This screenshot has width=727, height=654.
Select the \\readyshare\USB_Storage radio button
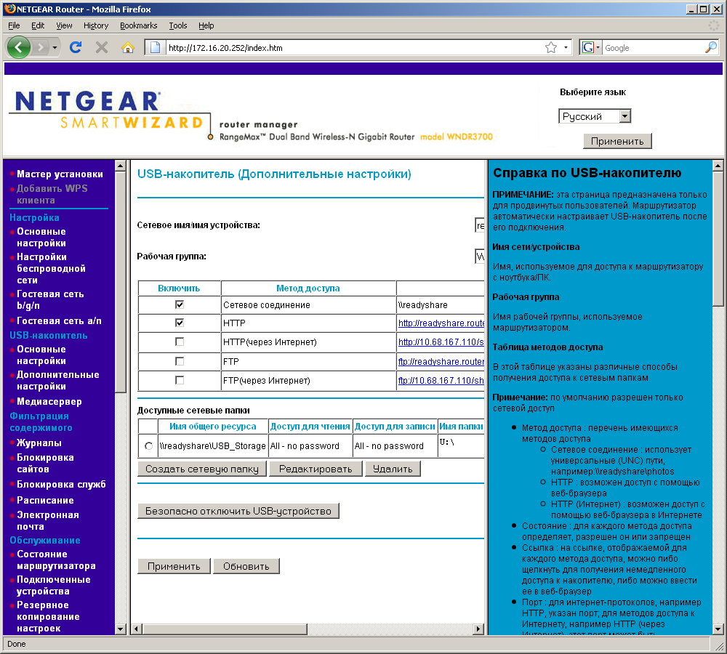coord(148,446)
